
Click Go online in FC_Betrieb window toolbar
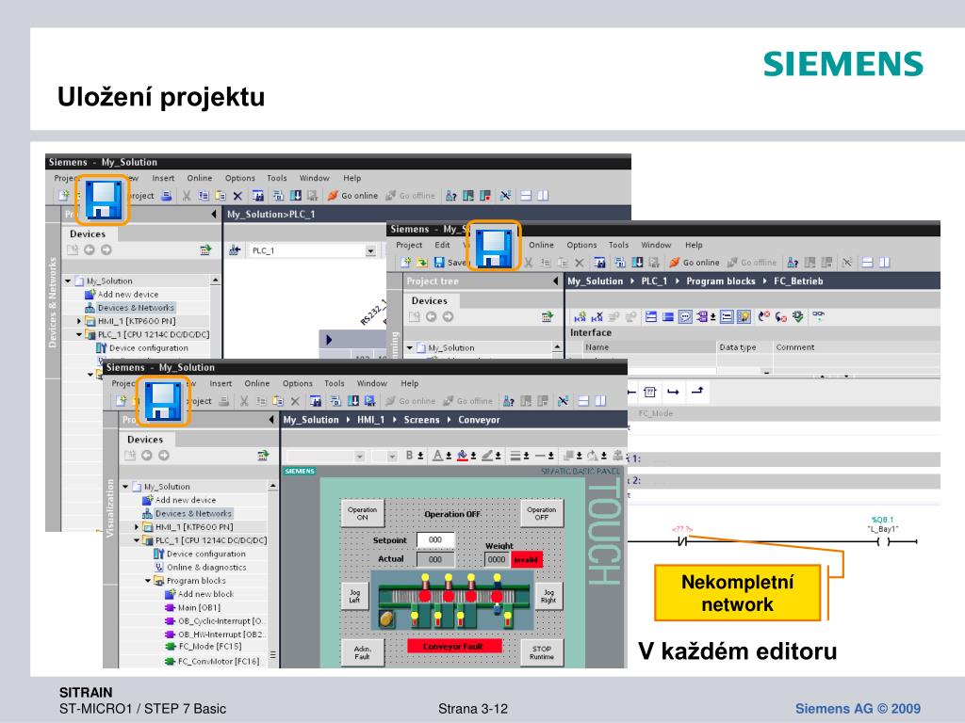tap(695, 263)
